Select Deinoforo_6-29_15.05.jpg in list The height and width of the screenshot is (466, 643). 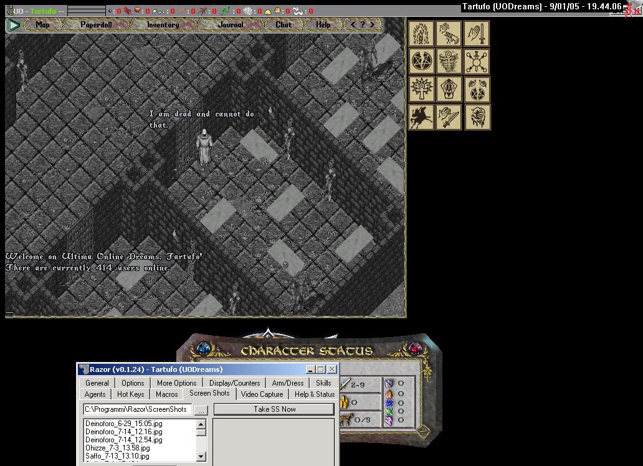coord(124,424)
